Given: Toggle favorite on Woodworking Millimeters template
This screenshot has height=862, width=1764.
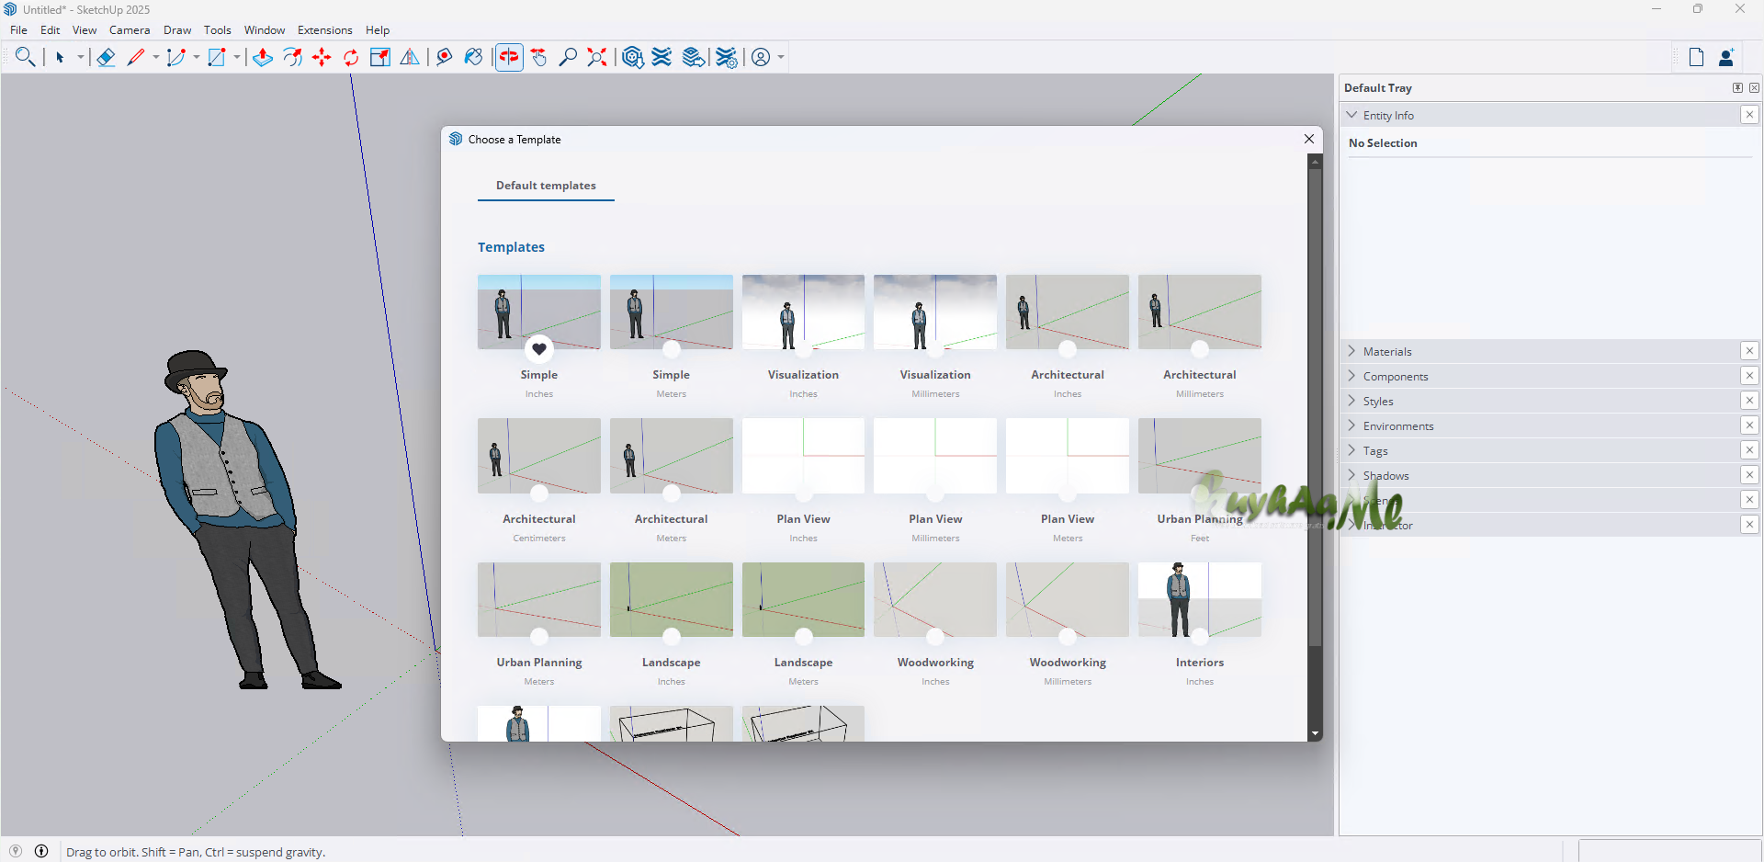Looking at the screenshot, I should coord(1068,637).
